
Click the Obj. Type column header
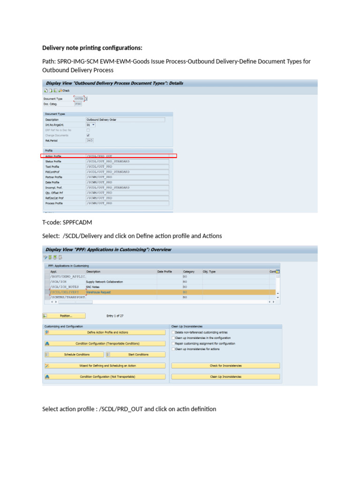point(235,271)
